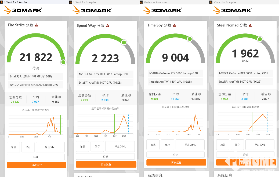Click the green gauge knob on Fire Strike dial
The height and width of the screenshot is (177, 279).
tap(63, 62)
